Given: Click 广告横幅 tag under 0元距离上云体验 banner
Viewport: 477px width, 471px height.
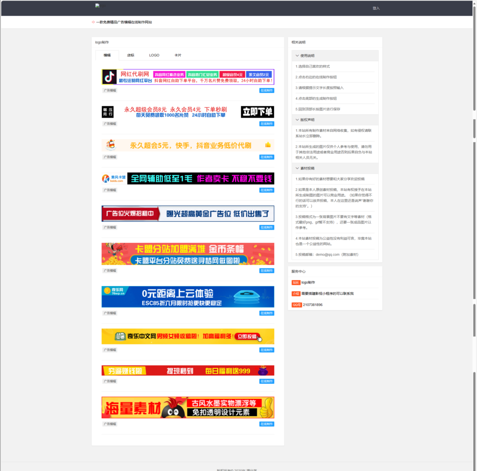Looking at the screenshot, I should click(110, 313).
